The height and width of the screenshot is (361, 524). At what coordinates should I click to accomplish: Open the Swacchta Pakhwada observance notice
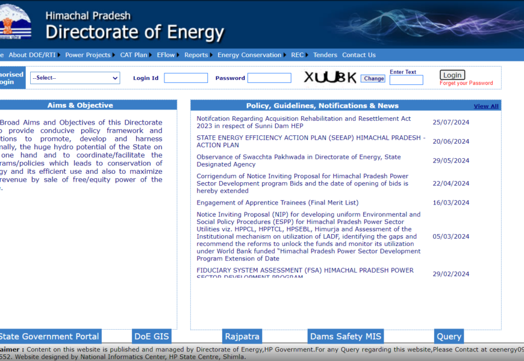point(298,161)
